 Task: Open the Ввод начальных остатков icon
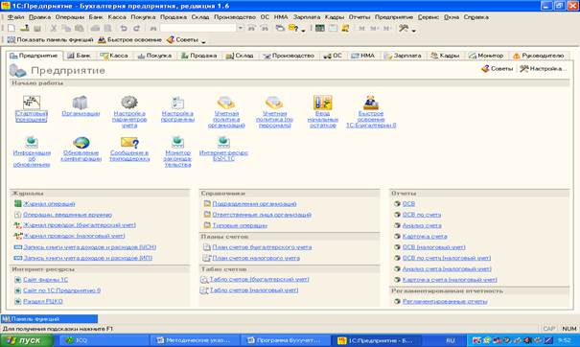(x=322, y=103)
